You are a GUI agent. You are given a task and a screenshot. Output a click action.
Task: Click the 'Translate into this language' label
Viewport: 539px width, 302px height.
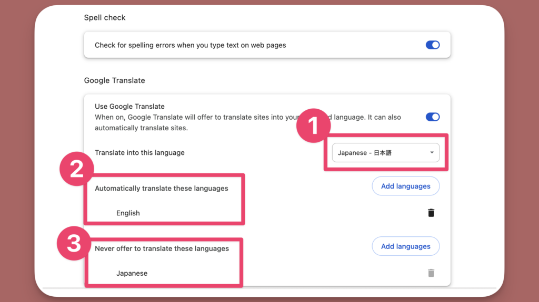pos(139,153)
